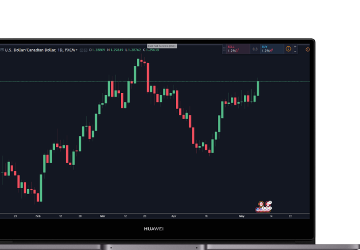This screenshot has height=250, width=360.
Task: Open the US flag economic event marker
Action: coord(258,209)
